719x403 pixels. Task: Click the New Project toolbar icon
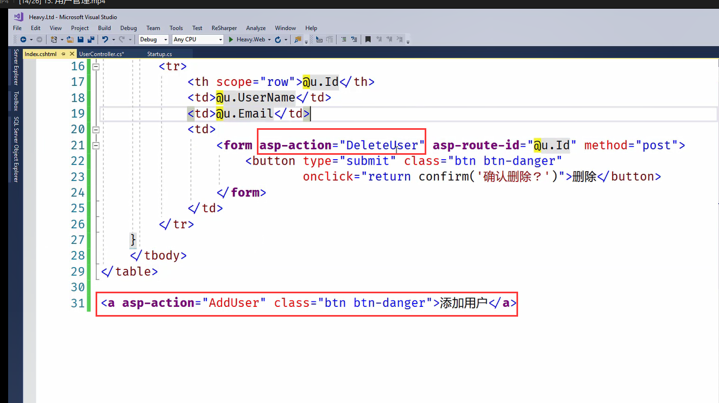54,40
